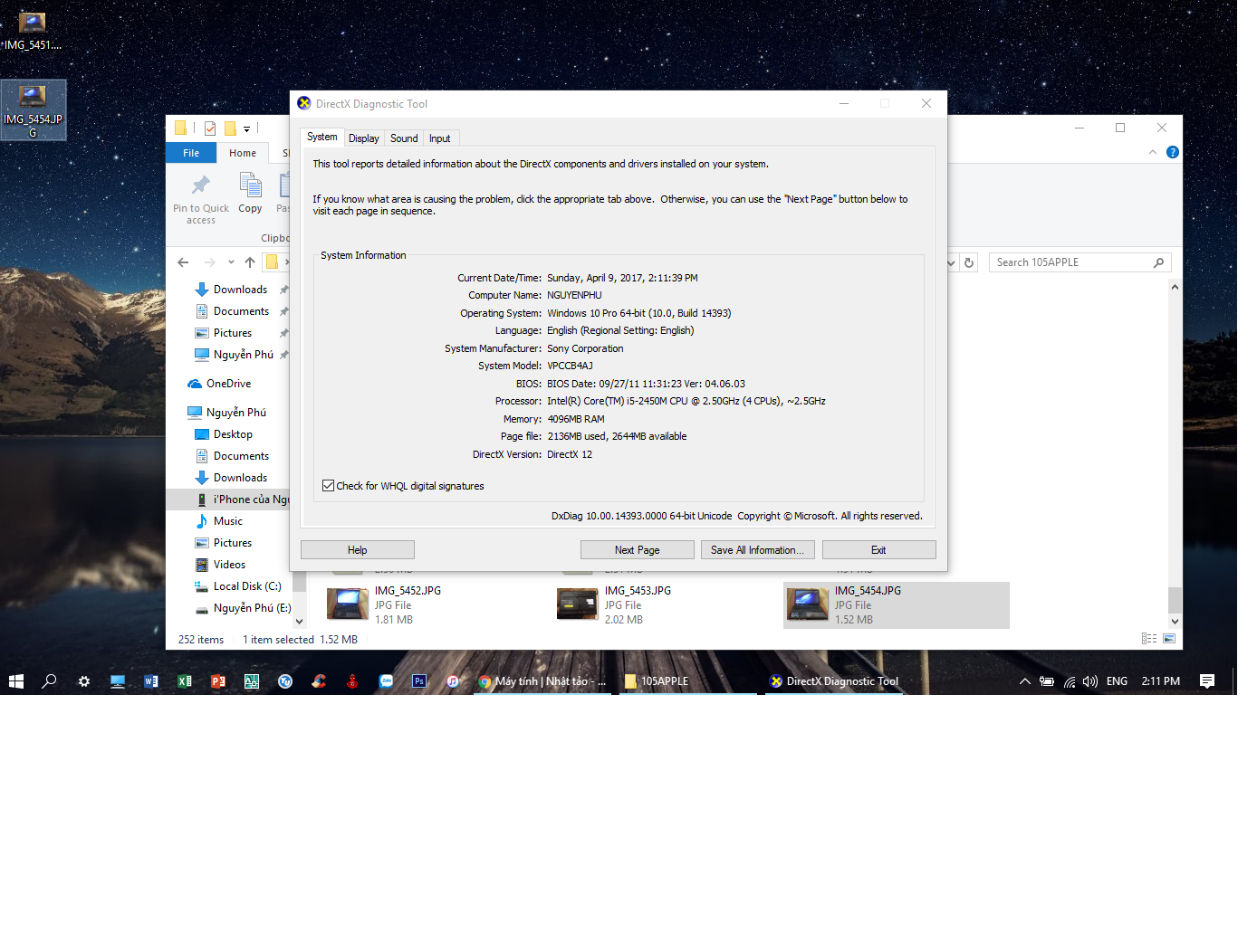Select the IMG_5451 desktop icon
1257x942 pixels.
[33, 32]
